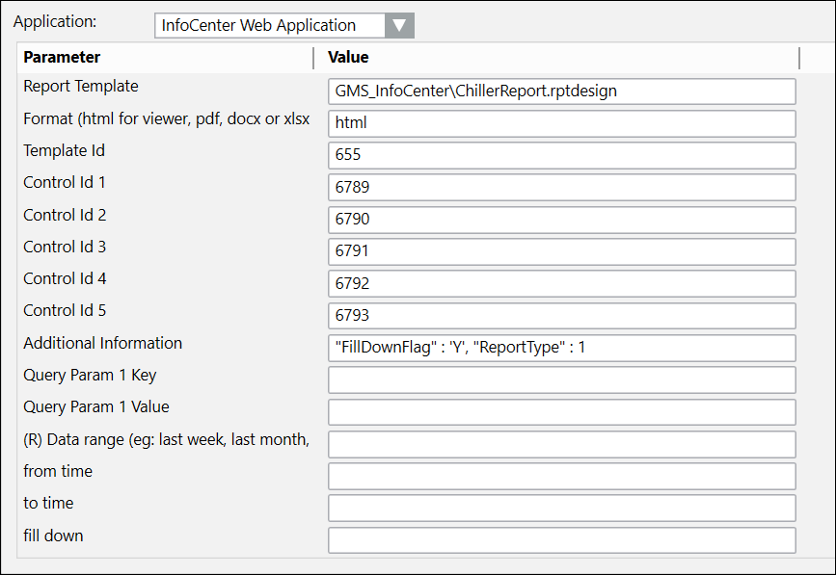836x575 pixels.
Task: Click the Control Id 5 value field
Action: coord(561,316)
